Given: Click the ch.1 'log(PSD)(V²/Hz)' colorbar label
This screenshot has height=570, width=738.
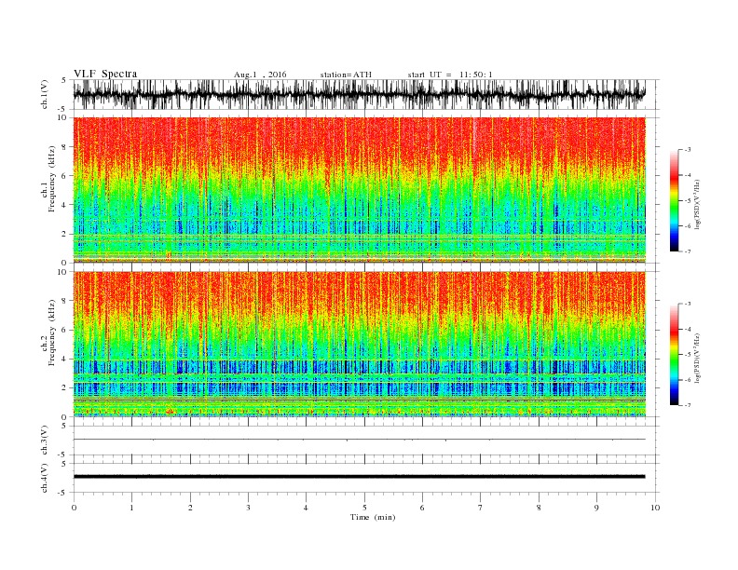Looking at the screenshot, I should click(x=697, y=204).
